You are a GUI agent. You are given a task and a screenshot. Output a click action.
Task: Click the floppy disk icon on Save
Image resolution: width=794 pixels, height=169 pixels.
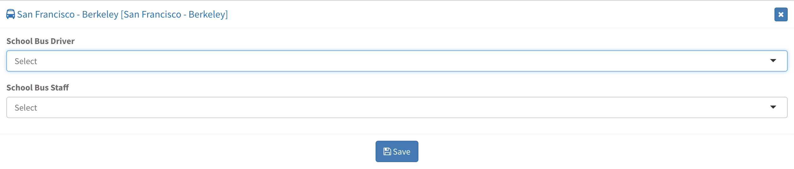coord(387,152)
